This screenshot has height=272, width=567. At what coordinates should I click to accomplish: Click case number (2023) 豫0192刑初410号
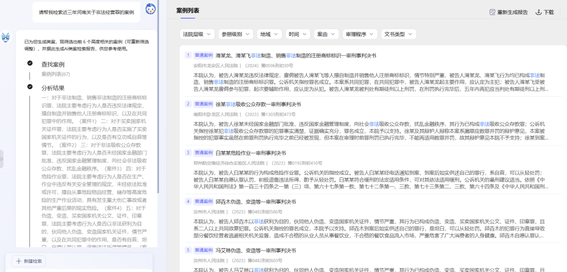coord(297,163)
